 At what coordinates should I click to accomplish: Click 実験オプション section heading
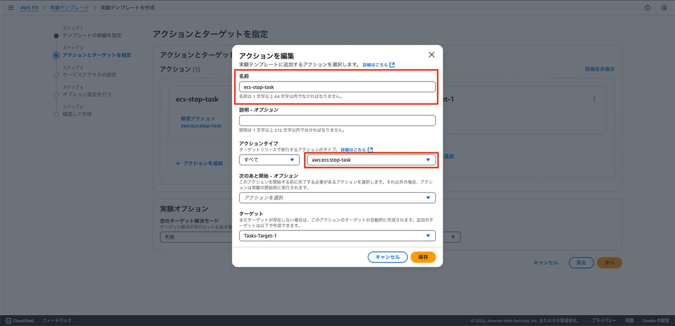tap(184, 209)
